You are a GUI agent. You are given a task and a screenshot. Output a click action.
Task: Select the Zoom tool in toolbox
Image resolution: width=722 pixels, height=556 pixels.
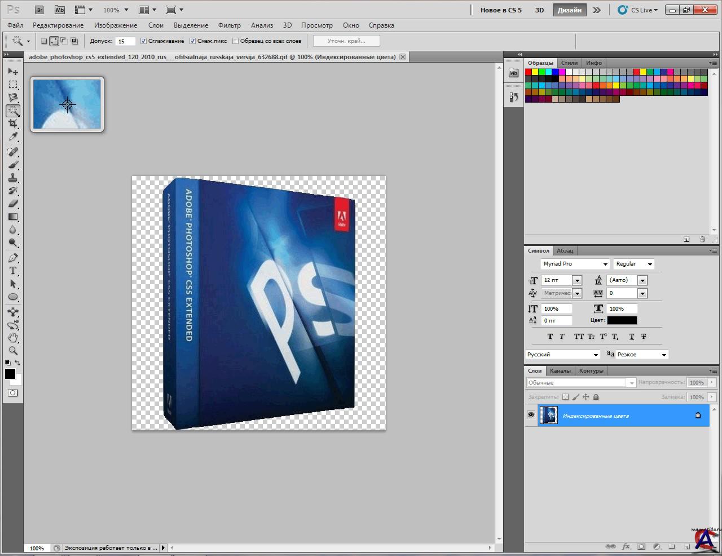tap(13, 350)
